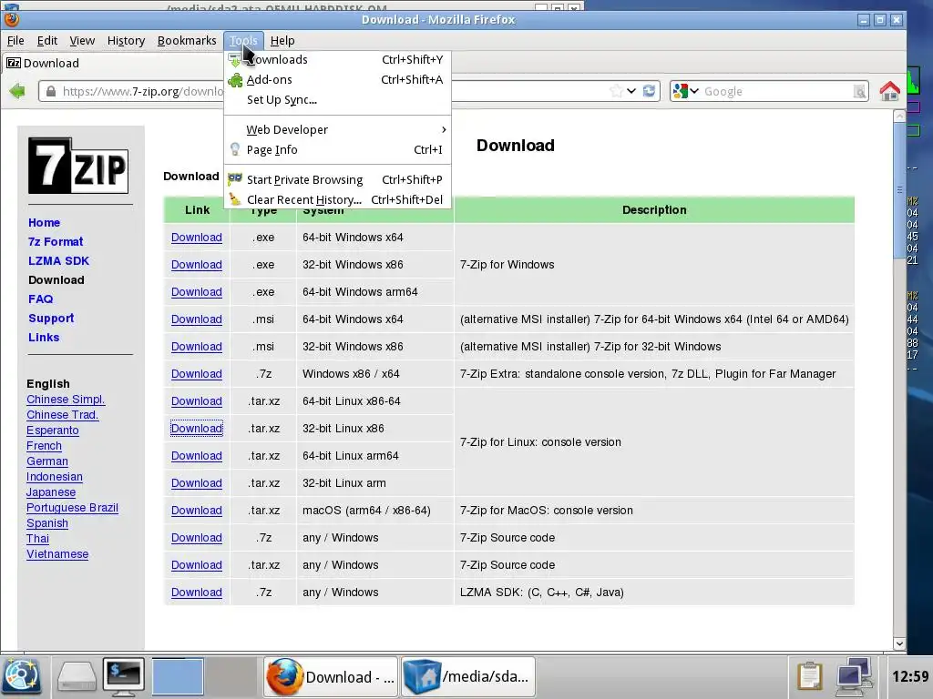
Task: Click the Clear Recent History broom icon
Action: (235, 199)
